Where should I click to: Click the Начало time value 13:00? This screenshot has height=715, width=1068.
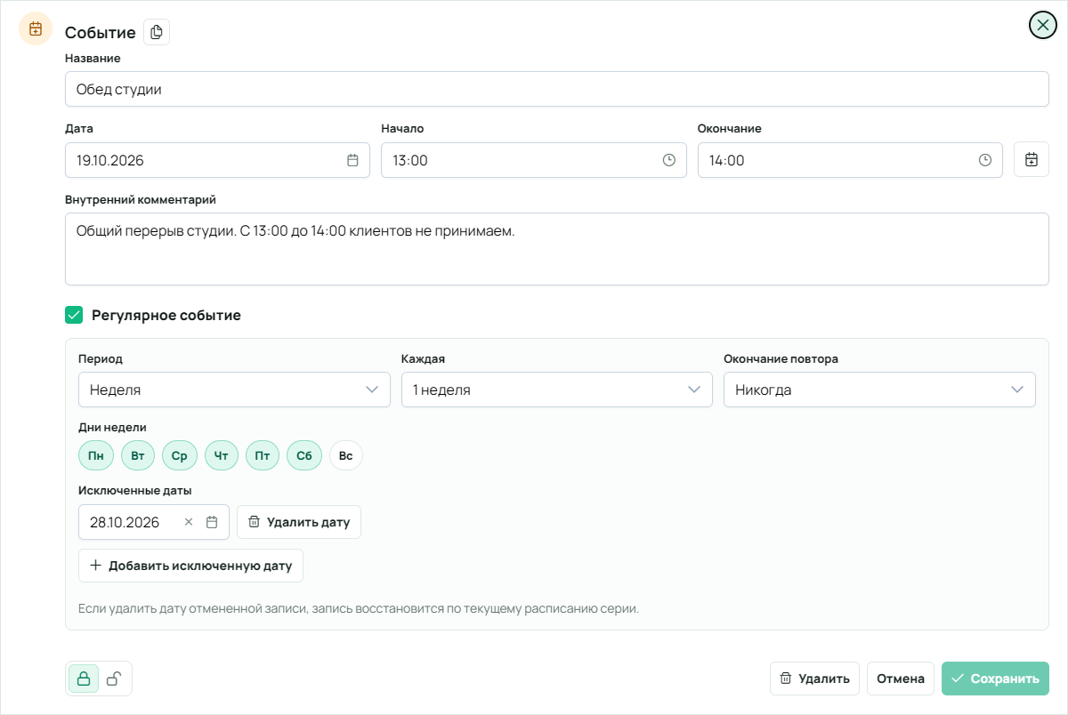pos(410,161)
